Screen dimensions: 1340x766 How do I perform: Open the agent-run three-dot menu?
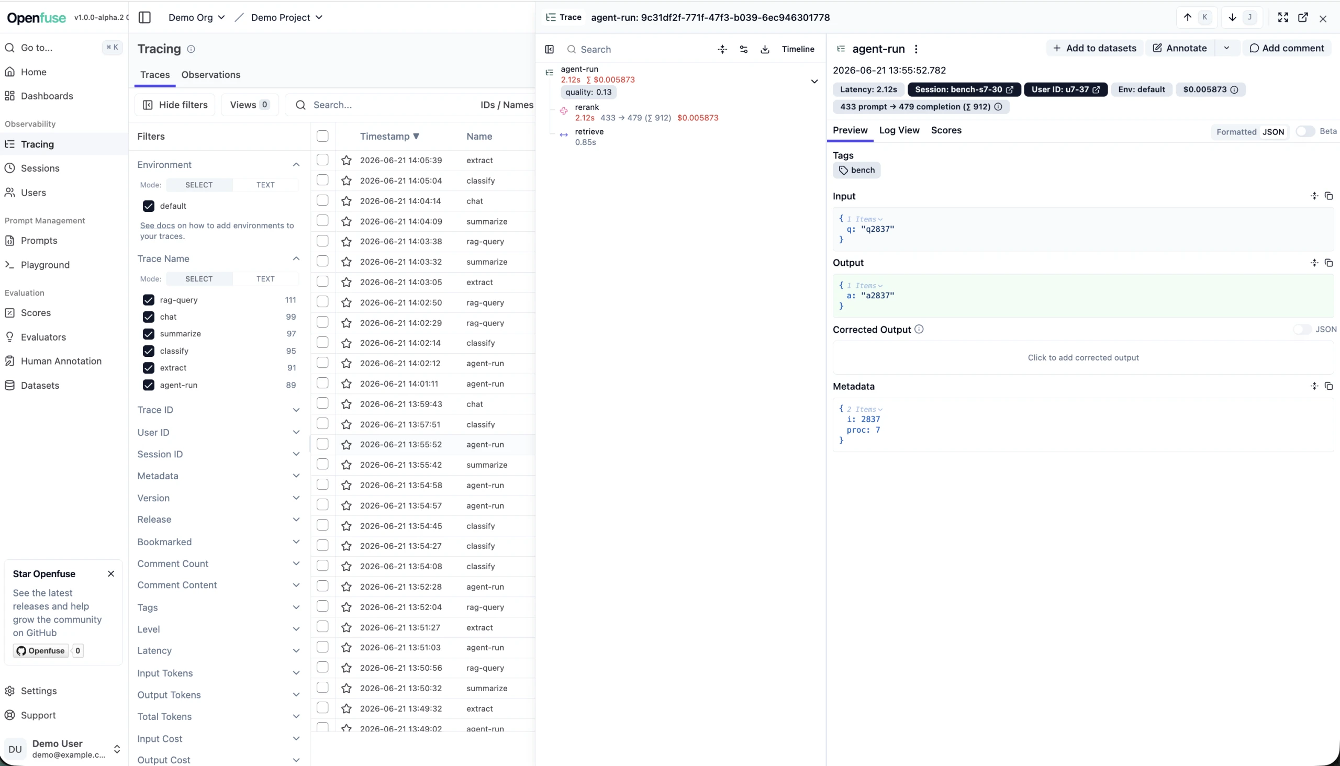pos(916,49)
